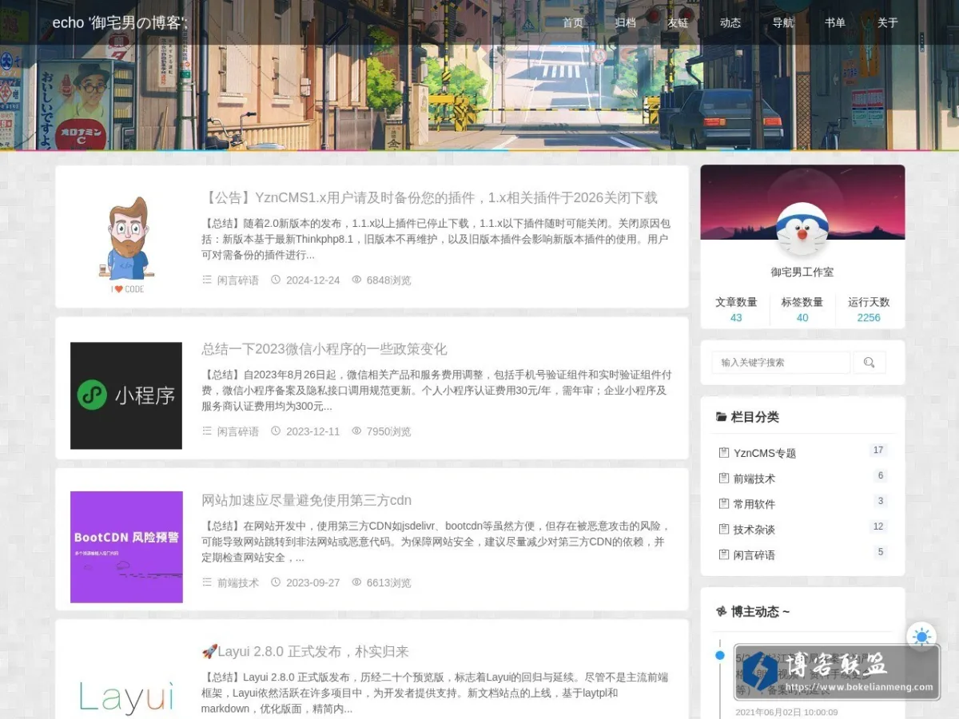Open the 技术杂谈 category
The image size is (959, 719).
(754, 529)
